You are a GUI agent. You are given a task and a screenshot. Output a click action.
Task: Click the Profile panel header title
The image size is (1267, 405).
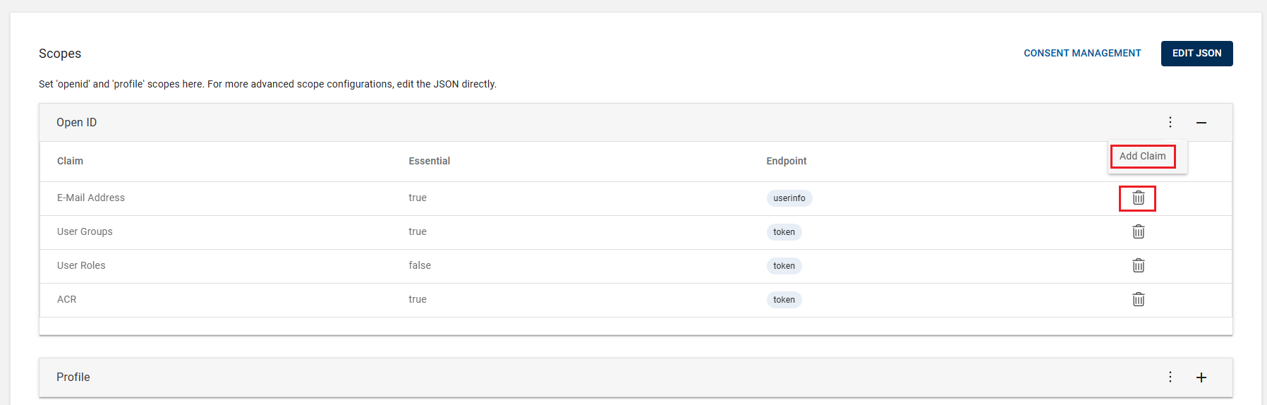coord(73,377)
